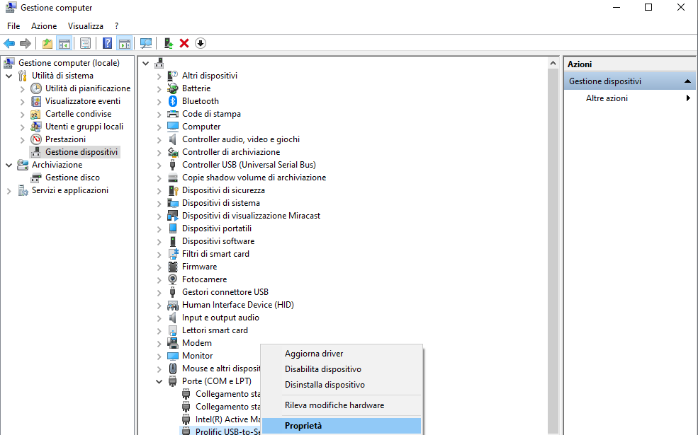This screenshot has height=435, width=698.
Task: Click the forward arrow toolbar icon
Action: (x=26, y=44)
